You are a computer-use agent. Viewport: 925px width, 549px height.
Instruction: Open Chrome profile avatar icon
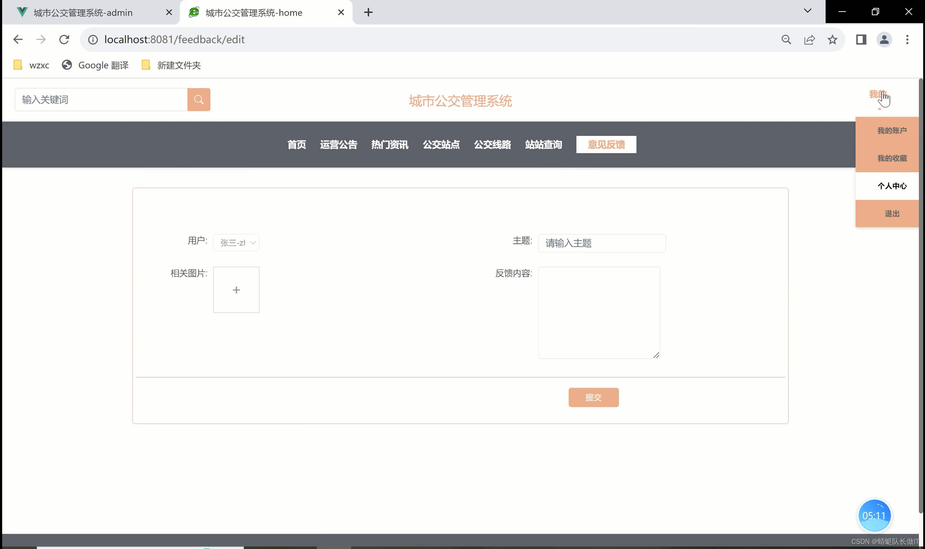[x=884, y=40]
